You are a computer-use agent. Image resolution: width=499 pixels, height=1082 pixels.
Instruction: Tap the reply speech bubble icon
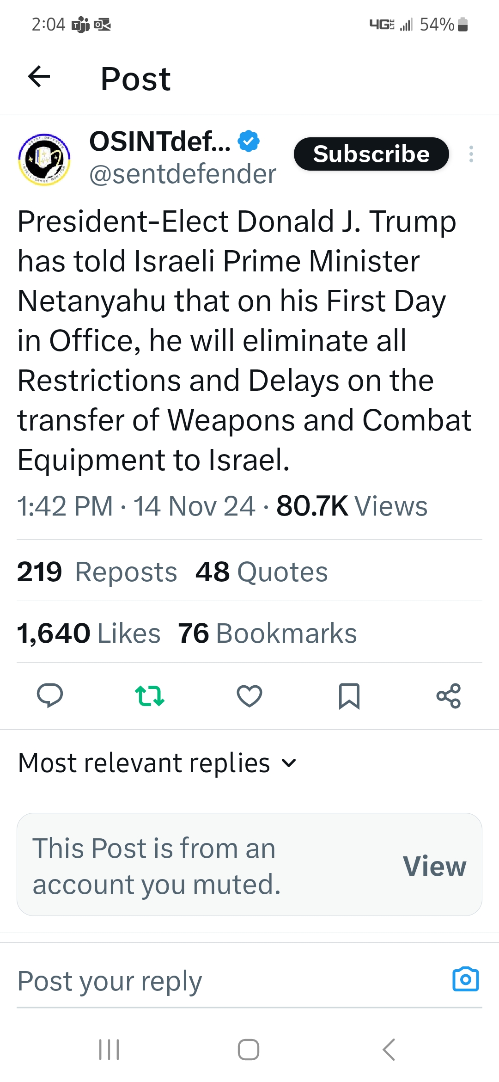tap(50, 695)
